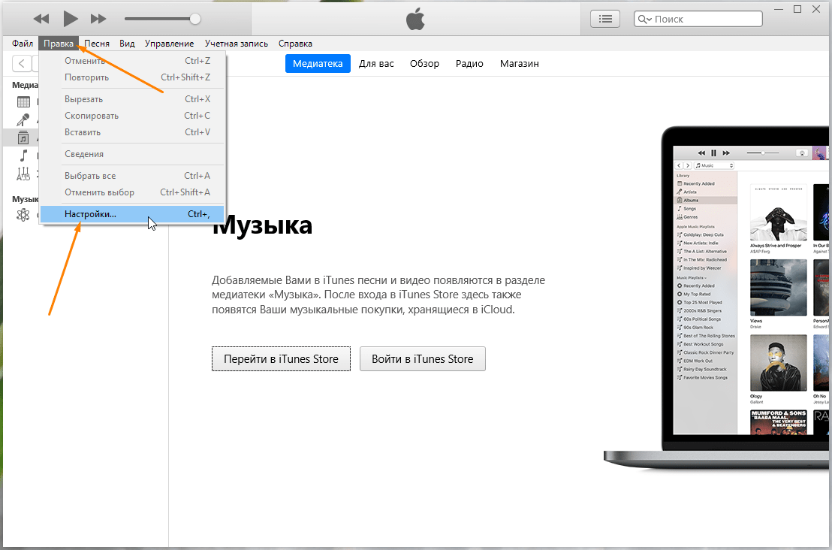Adjust the volume slider knob

194,19
